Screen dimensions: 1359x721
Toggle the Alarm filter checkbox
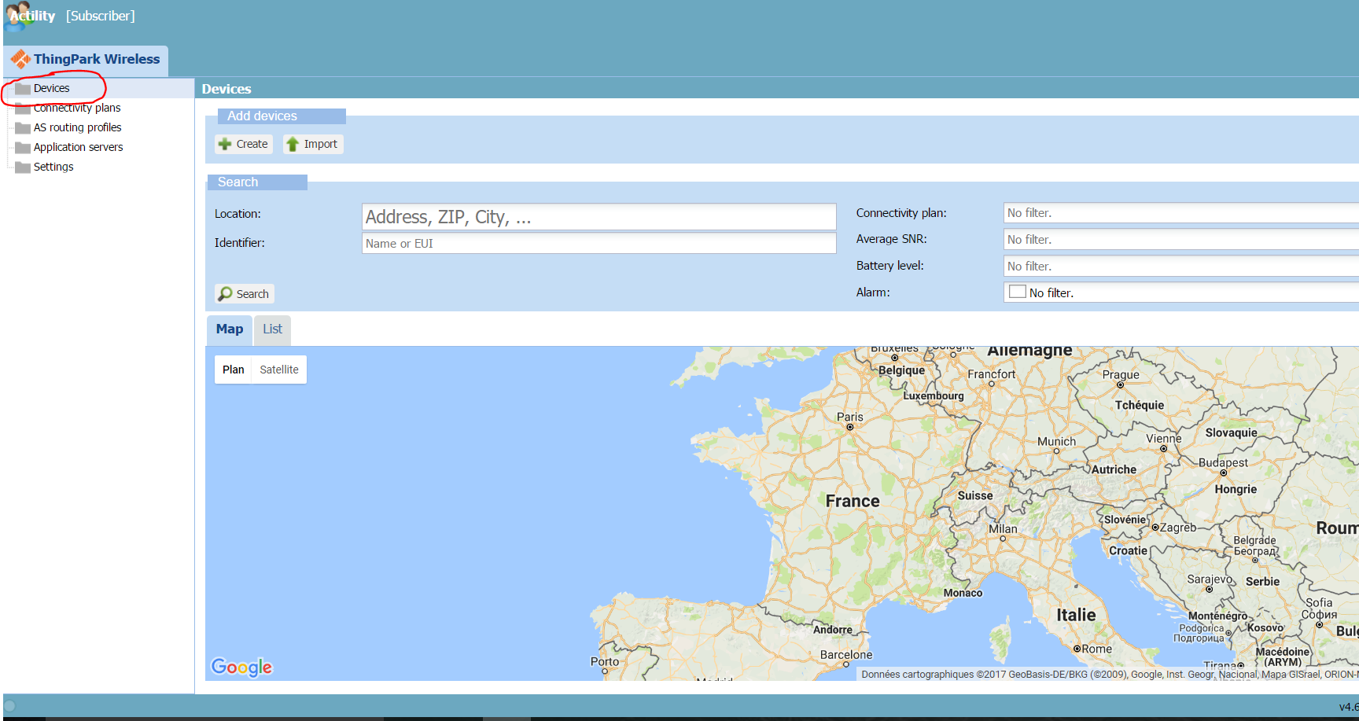[1018, 292]
